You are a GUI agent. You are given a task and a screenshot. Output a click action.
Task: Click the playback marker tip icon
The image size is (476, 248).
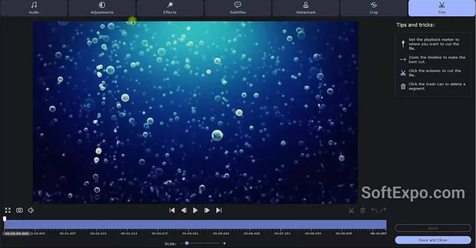(403, 44)
